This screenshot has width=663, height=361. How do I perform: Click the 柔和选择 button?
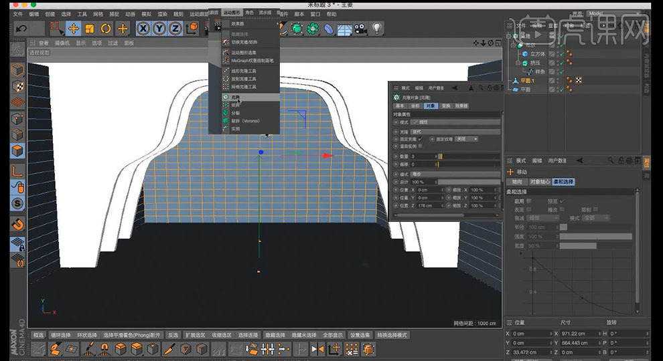pos(563,182)
